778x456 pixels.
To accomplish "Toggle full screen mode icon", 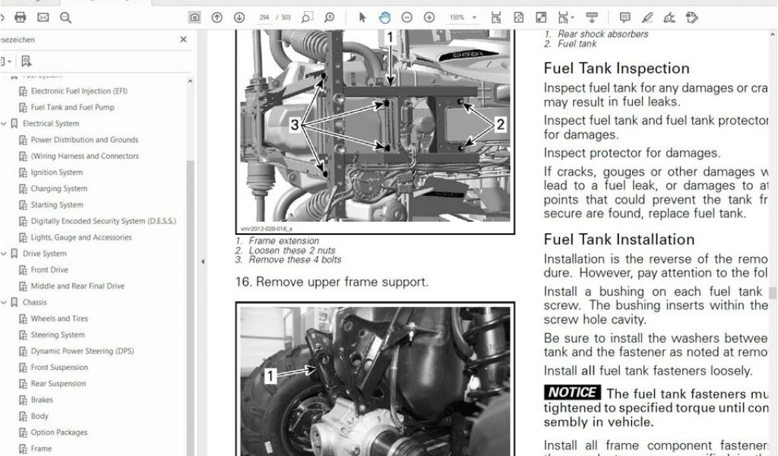I will point(541,17).
